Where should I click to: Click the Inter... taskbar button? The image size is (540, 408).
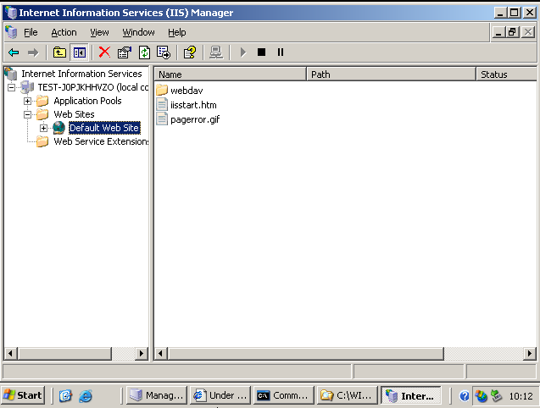[x=410, y=395]
